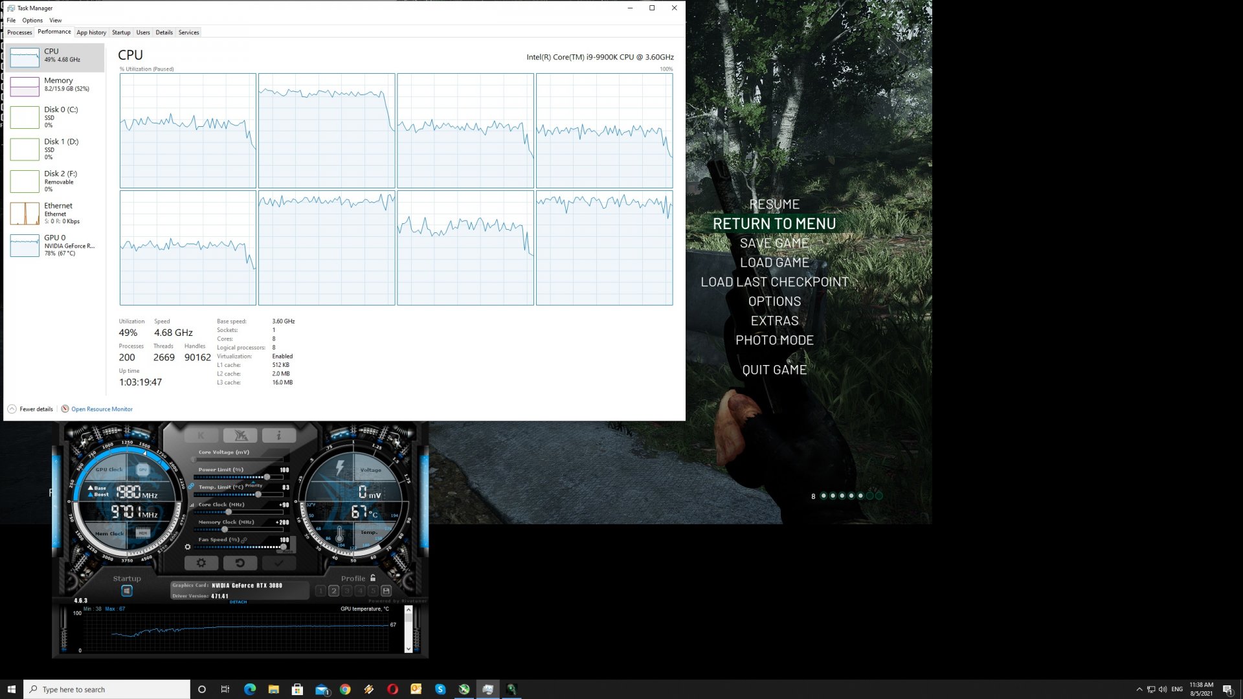
Task: Click Open Resource Monitor link
Action: 102,409
